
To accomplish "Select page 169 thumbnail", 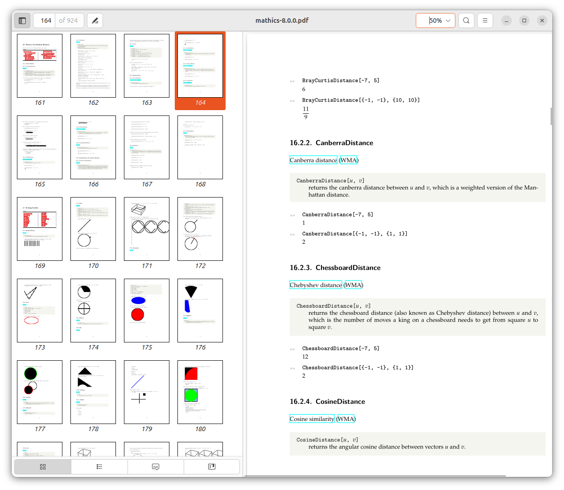I will [40, 229].
